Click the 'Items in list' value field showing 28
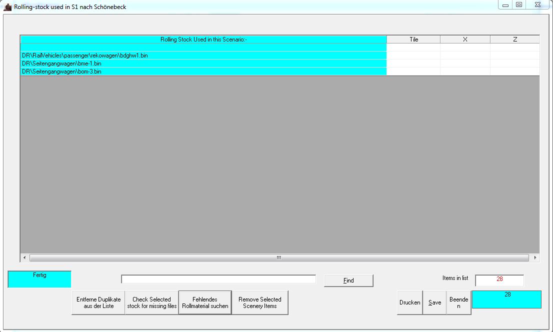The width and height of the screenshot is (553, 332). pyautogui.click(x=499, y=280)
